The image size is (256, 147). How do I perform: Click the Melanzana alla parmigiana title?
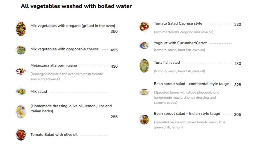coord(54,65)
